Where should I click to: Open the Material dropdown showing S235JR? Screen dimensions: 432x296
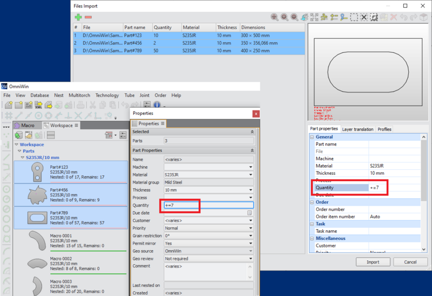coord(251,175)
